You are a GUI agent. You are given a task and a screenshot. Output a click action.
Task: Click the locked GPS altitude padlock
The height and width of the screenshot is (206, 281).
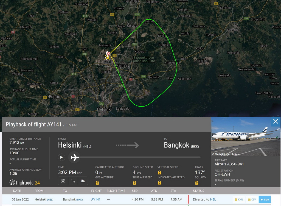tap(97, 183)
